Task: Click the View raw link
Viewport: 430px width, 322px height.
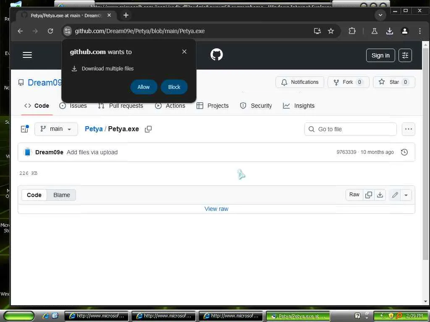Action: 216,209
